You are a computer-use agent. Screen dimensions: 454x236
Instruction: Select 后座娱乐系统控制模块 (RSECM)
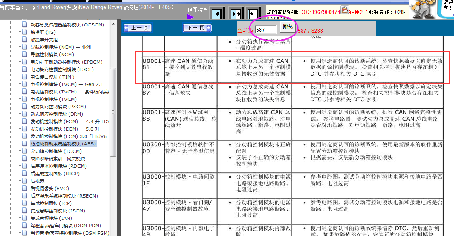tap(64, 196)
